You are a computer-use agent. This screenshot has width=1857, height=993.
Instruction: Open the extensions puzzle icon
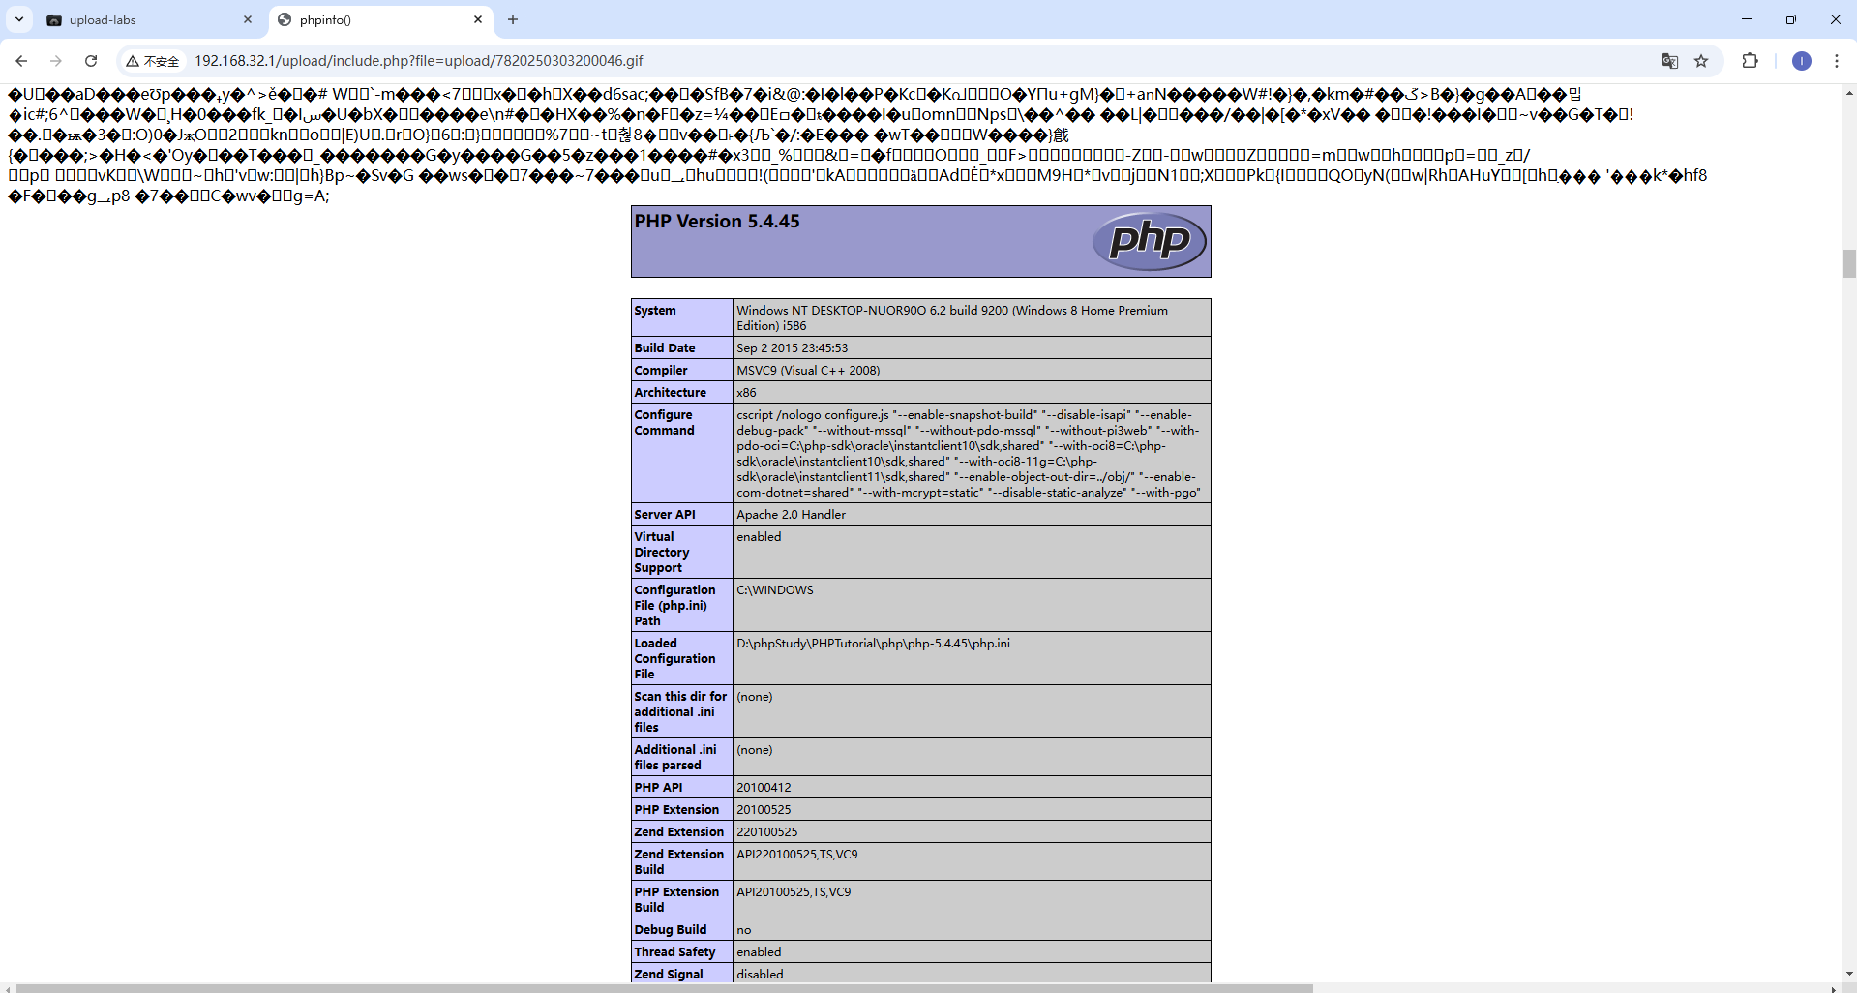pos(1750,61)
